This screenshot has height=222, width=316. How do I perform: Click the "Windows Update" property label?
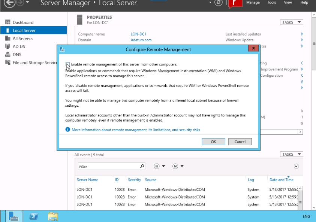click(x=240, y=40)
